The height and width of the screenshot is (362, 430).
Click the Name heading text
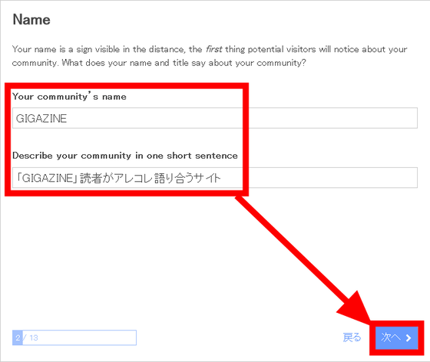(31, 20)
